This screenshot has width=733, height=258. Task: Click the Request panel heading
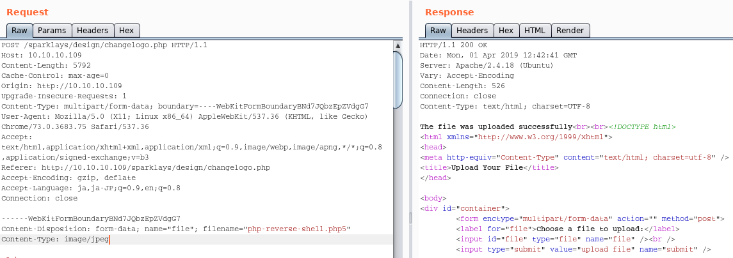(27, 12)
